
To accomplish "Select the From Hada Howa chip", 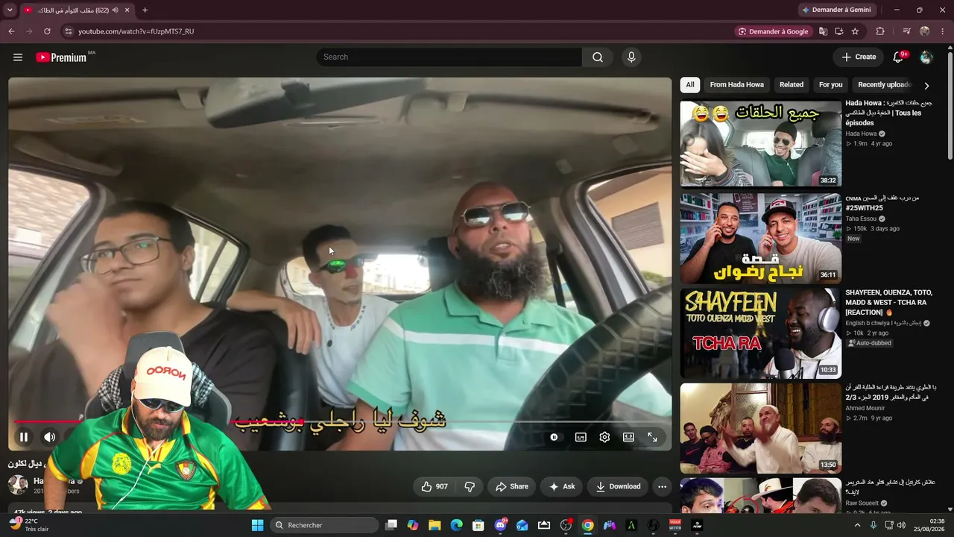I will coord(737,85).
